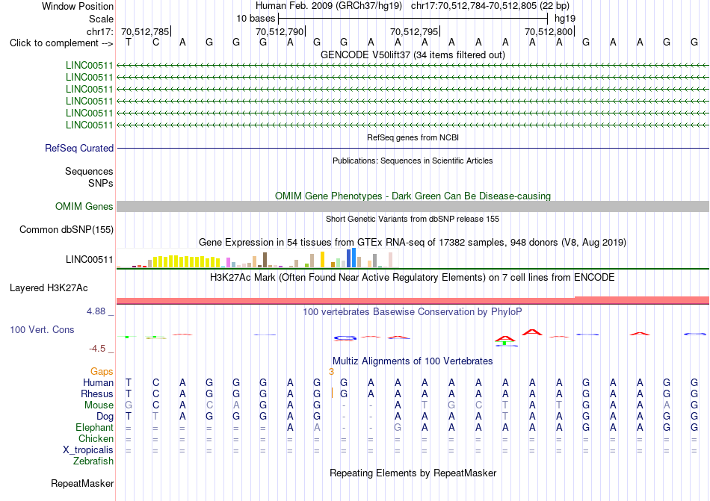The width and height of the screenshot is (710, 501).
Task: Click the "Click to complement -->" label
Action: tap(61, 43)
